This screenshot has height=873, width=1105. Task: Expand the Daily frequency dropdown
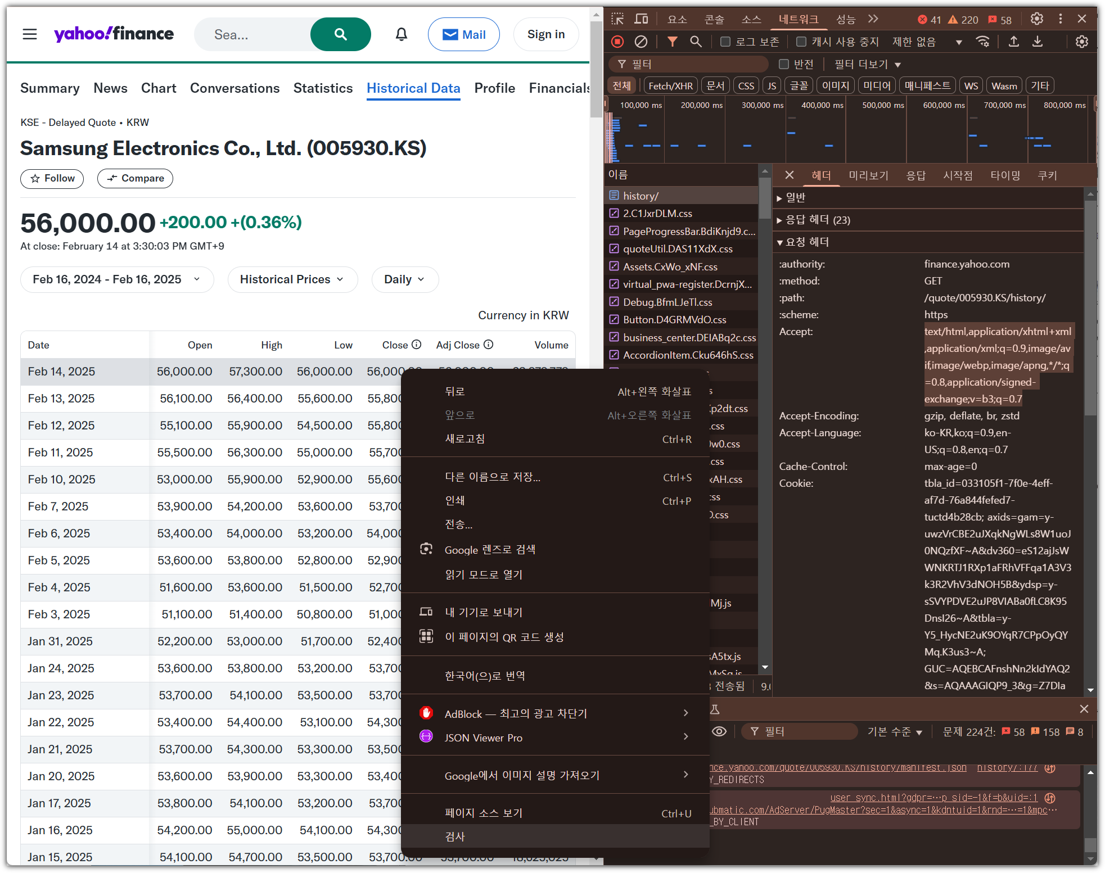coord(405,279)
